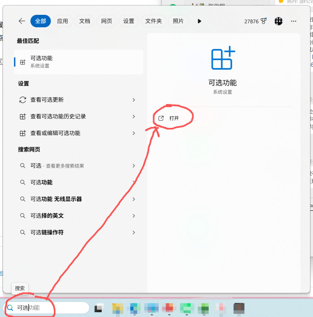Switch to the 文档 filter tab
Screen dimensions: 313x317
[x=85, y=21]
